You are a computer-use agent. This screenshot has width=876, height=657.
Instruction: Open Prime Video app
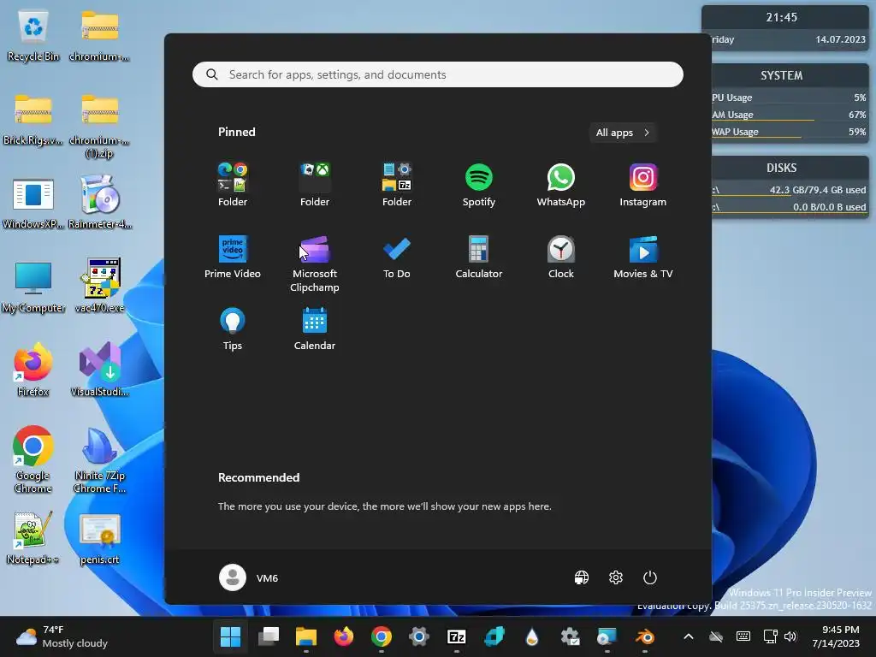(x=233, y=257)
